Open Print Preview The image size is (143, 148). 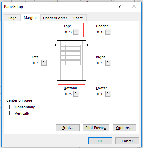(96, 128)
